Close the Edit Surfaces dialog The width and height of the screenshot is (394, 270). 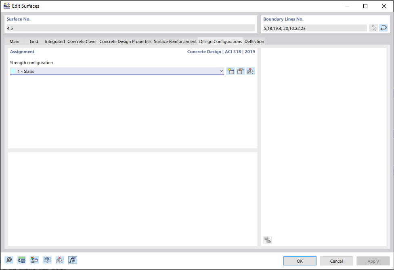point(384,6)
